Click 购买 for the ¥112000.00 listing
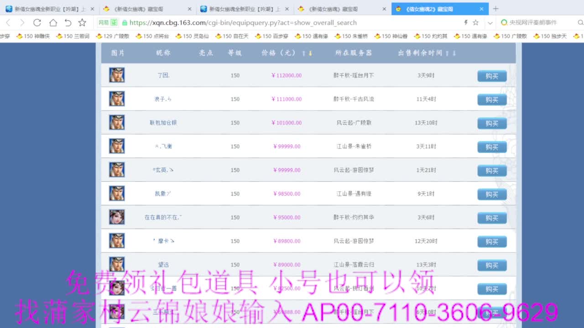This screenshot has width=584, height=328. (492, 76)
